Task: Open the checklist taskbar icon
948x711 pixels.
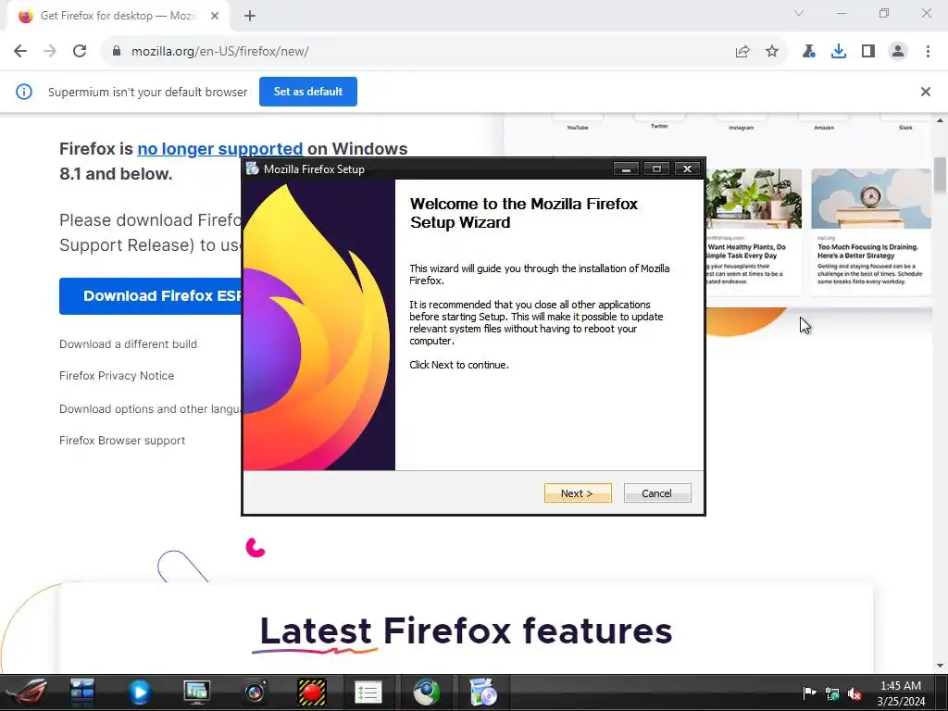Action: pyautogui.click(x=368, y=692)
